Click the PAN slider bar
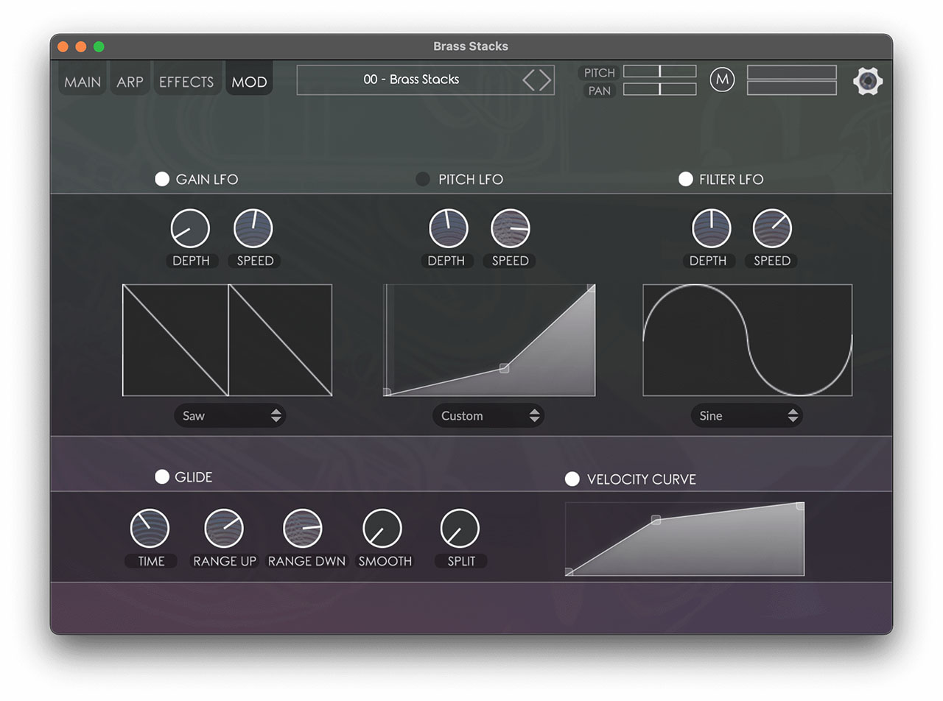 coord(659,89)
